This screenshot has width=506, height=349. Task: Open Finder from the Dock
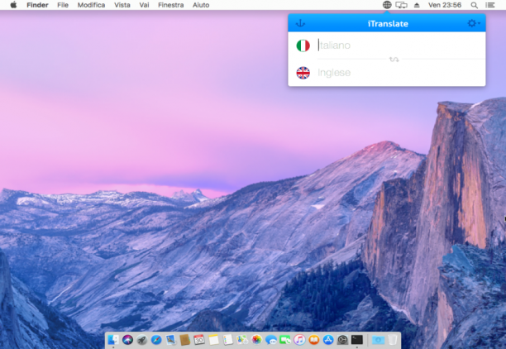tap(113, 340)
